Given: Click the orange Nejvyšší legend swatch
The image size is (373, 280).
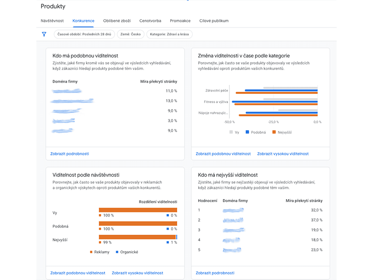Looking at the screenshot, I should (274, 132).
